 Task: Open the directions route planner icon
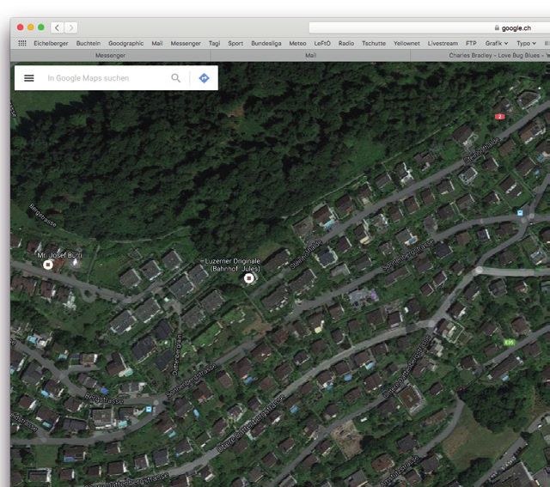click(x=204, y=78)
